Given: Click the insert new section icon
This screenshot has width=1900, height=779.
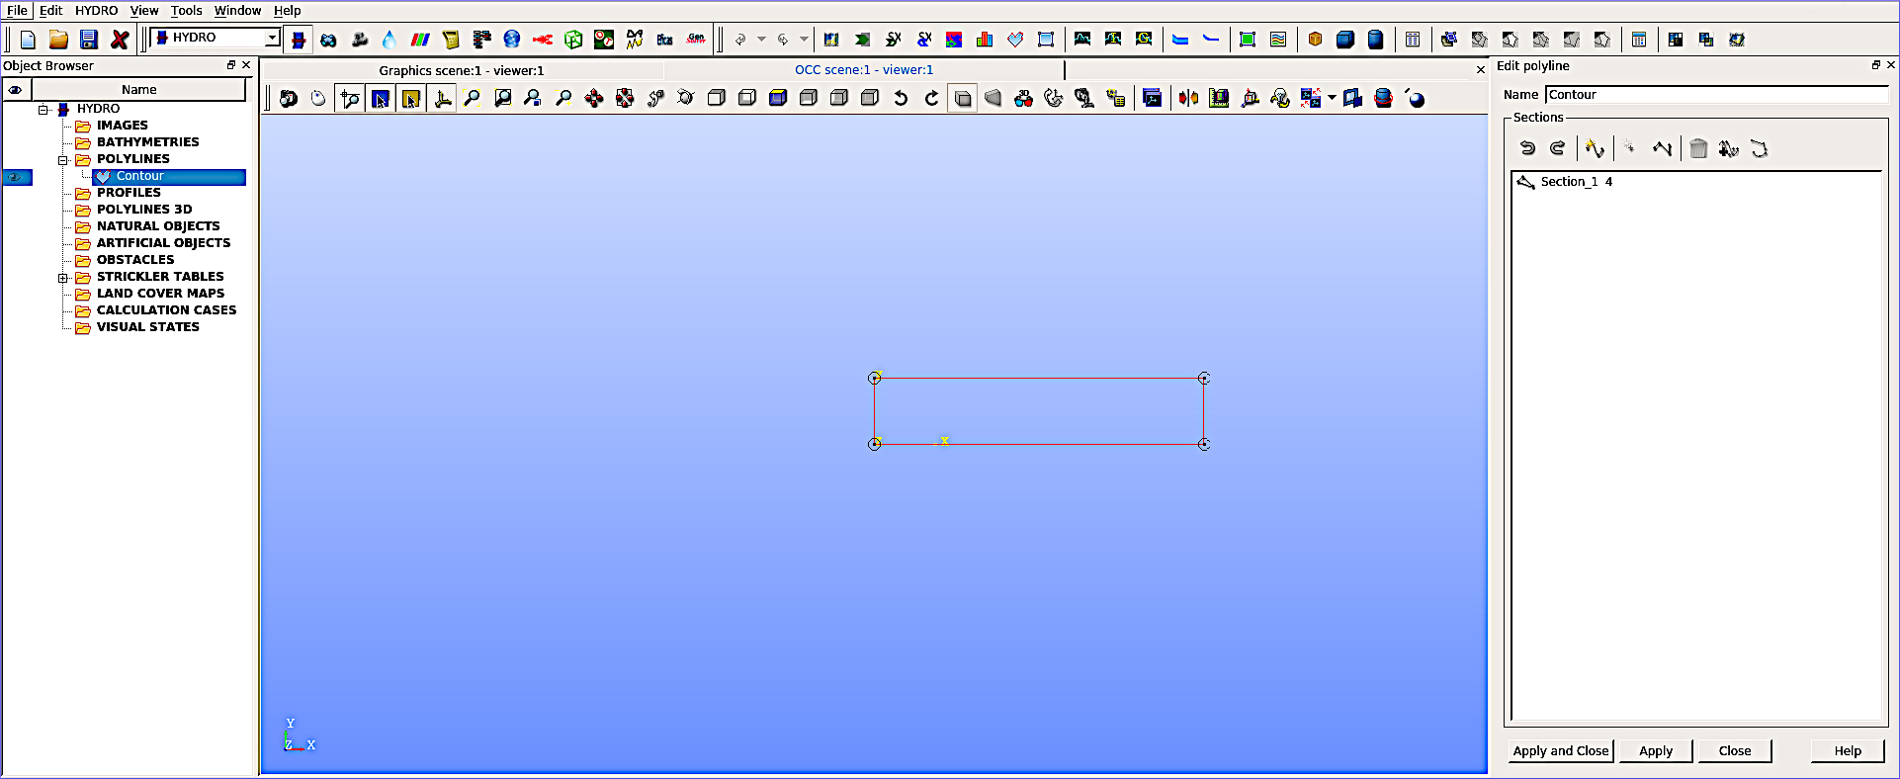Looking at the screenshot, I should [1594, 149].
